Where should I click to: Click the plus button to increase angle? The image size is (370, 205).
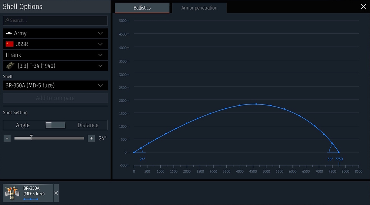coord(91,138)
